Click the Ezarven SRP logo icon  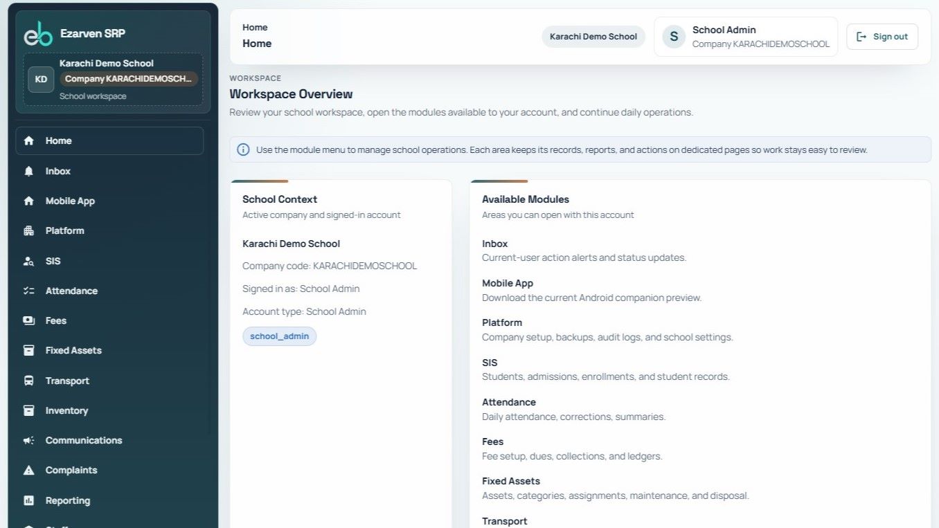click(38, 33)
